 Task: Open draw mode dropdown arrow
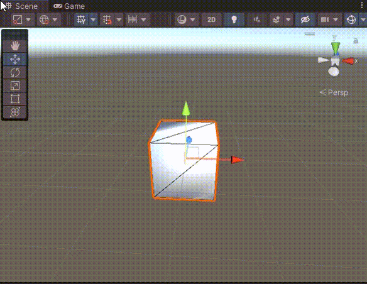tap(193, 19)
